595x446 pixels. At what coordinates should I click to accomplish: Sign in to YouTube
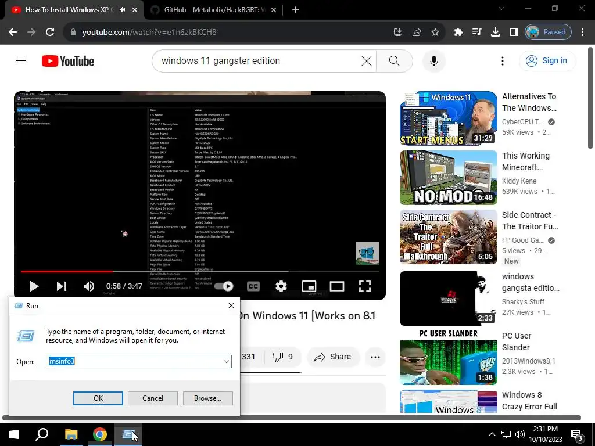pos(547,60)
